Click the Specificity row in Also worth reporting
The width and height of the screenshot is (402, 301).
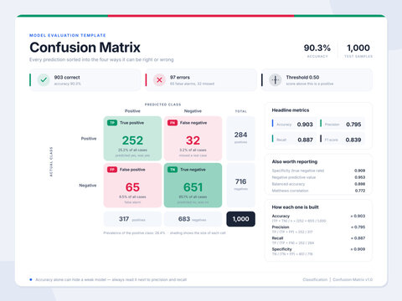click(x=318, y=171)
